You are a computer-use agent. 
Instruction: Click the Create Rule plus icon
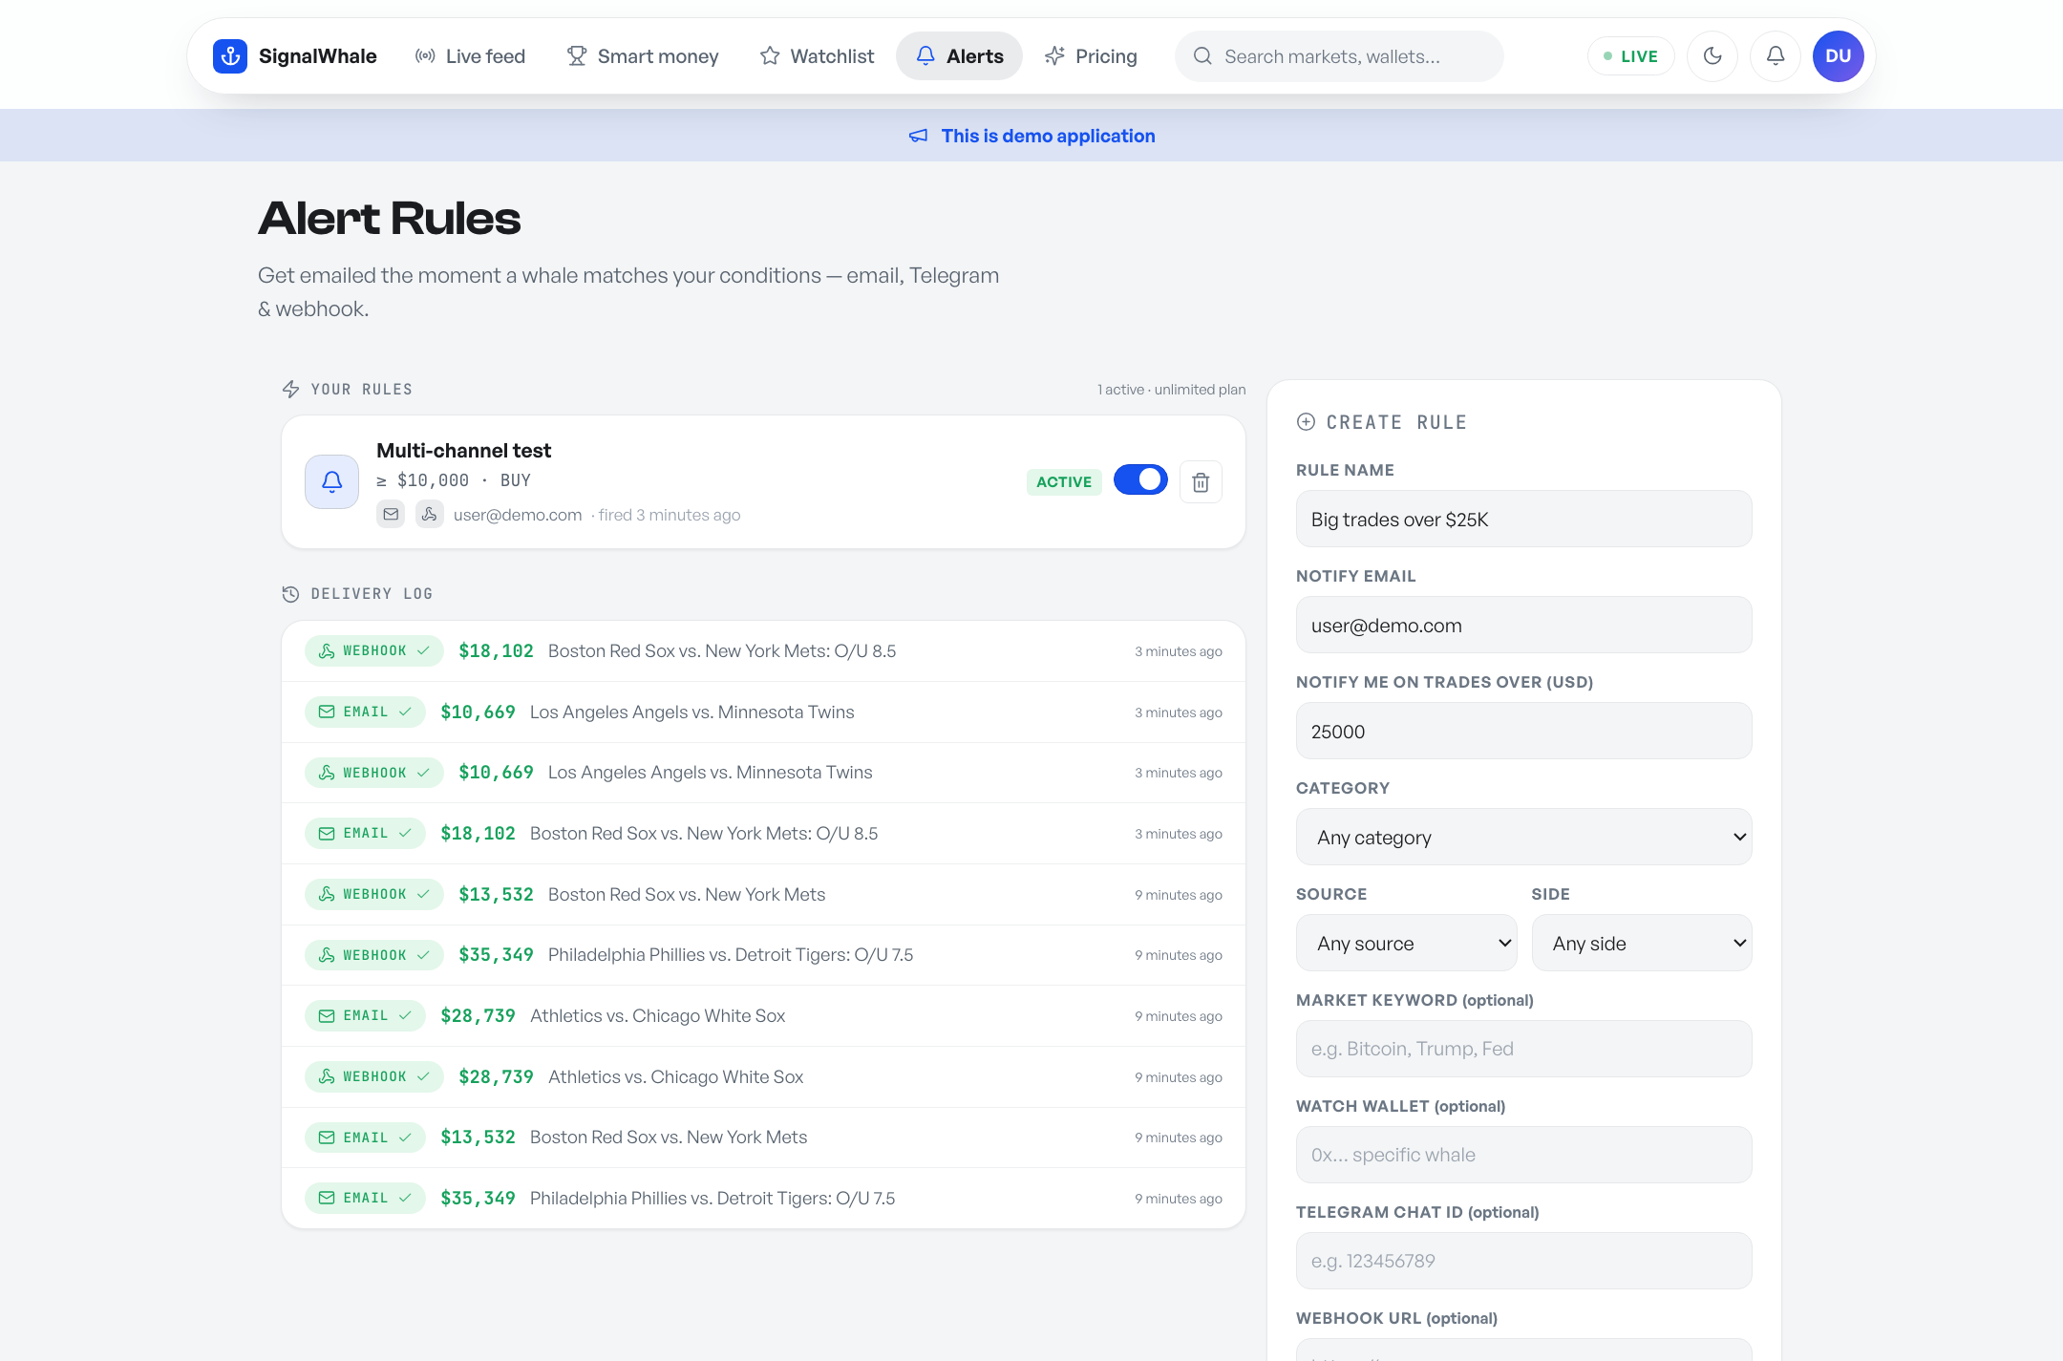pos(1306,422)
